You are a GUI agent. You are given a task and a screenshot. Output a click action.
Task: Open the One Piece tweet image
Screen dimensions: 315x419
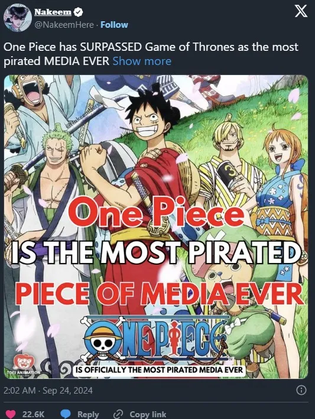[156, 227]
